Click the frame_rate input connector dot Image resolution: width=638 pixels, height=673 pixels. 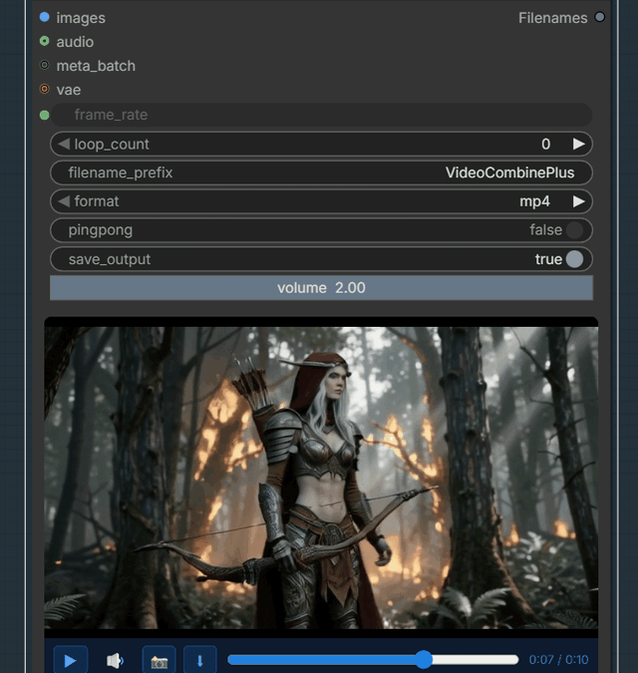(x=44, y=115)
